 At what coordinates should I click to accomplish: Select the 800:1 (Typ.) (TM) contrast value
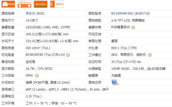pyautogui.click(x=124, y=48)
